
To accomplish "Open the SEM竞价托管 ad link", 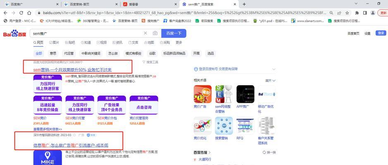I will pos(76,118).
